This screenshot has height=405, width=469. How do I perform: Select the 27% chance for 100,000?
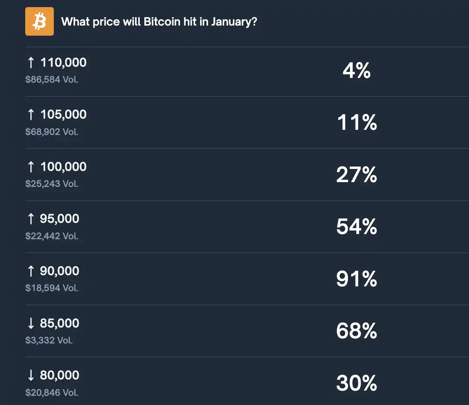pos(356,175)
